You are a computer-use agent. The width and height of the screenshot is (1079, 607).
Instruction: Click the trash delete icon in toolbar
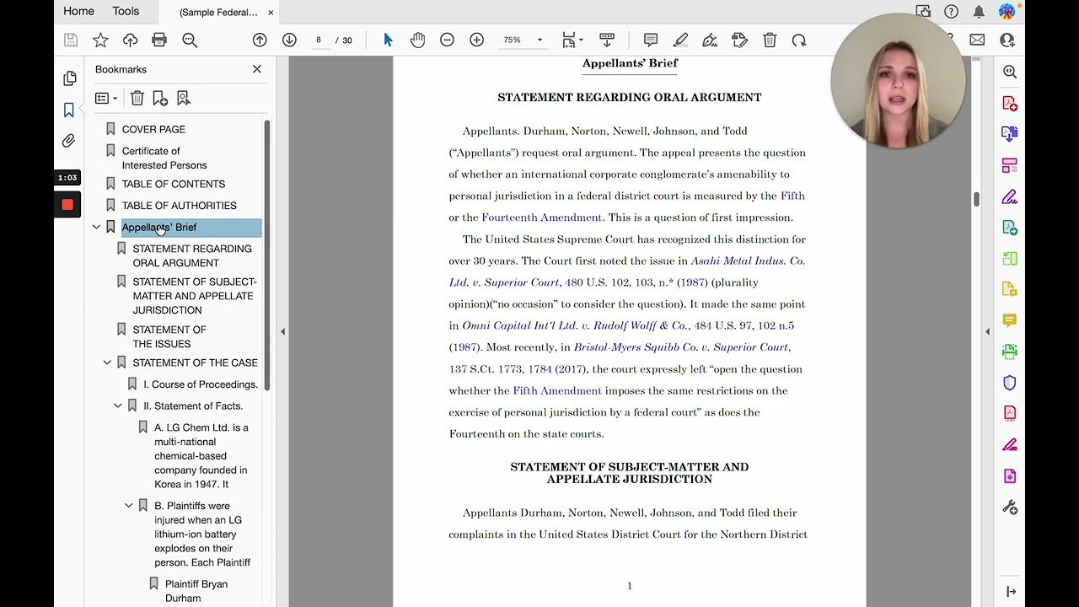point(770,40)
